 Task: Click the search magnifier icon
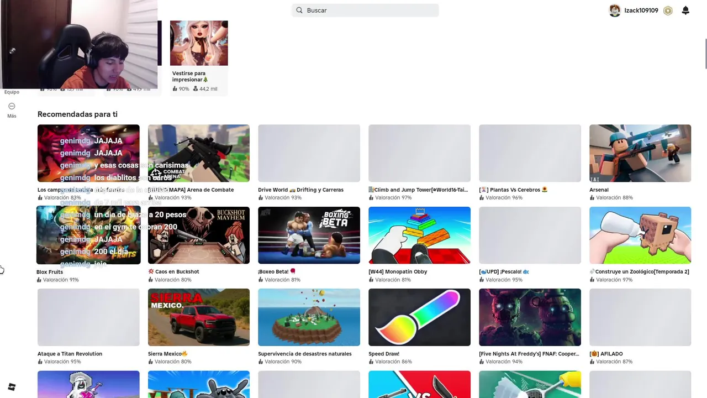click(299, 10)
